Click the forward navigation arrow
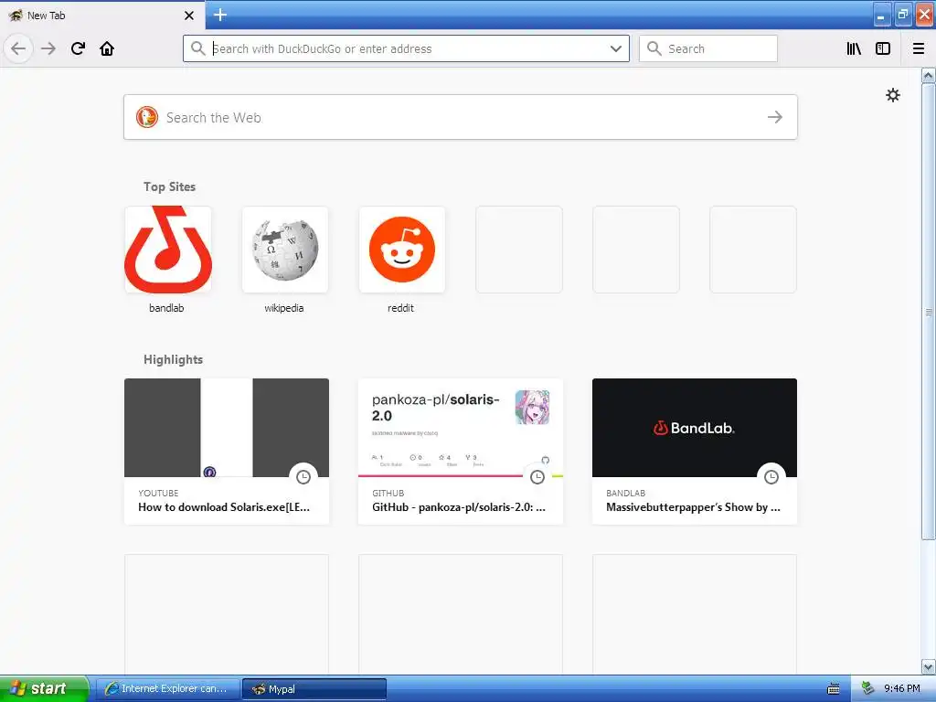This screenshot has width=936, height=702. tap(48, 48)
